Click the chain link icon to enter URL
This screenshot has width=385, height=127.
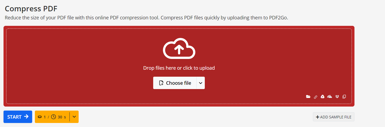[316, 97]
